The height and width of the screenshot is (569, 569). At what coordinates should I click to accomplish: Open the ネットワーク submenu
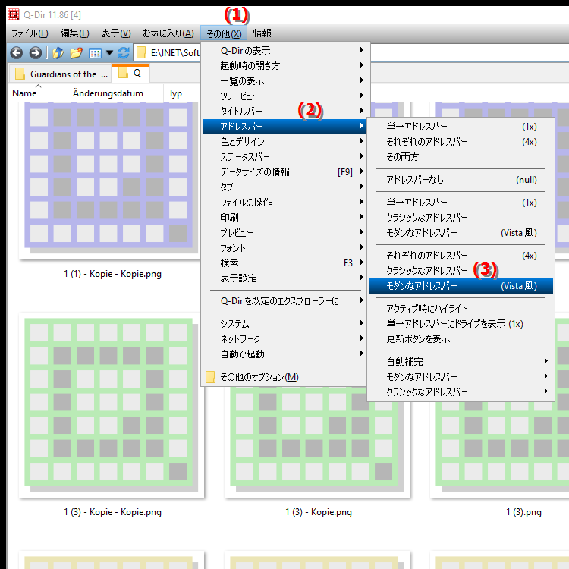pyautogui.click(x=284, y=339)
